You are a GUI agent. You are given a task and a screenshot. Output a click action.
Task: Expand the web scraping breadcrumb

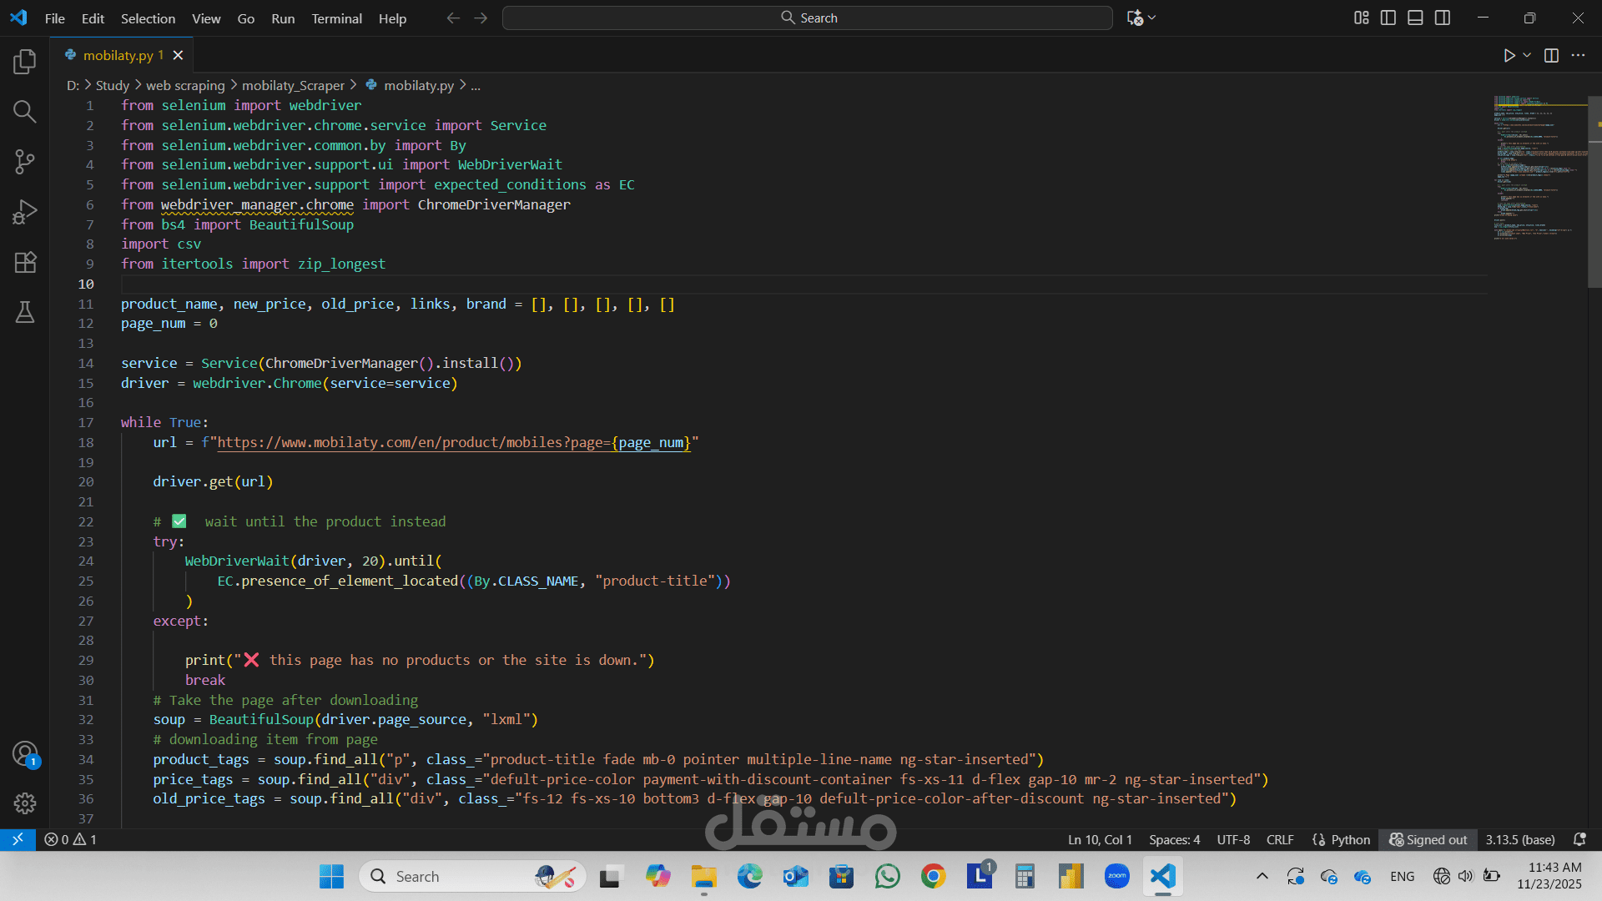coord(185,85)
